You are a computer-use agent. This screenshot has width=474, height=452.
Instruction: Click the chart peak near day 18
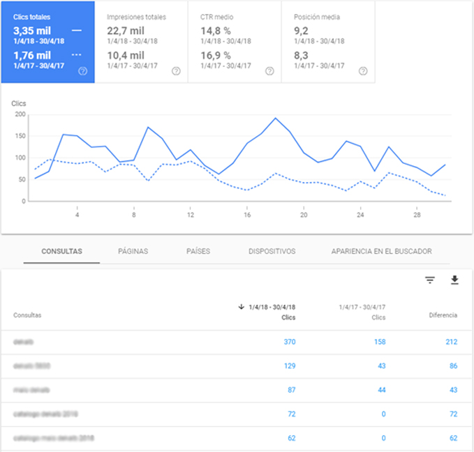(275, 119)
